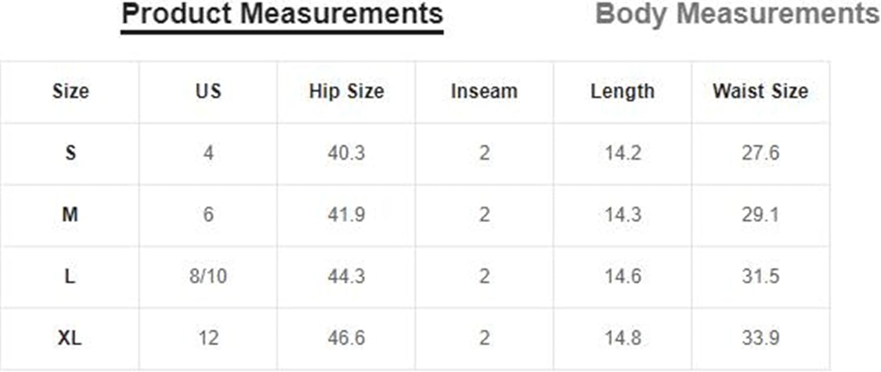This screenshot has height=372, width=881.
Task: Select the Product Measurements tab
Action: (282, 14)
